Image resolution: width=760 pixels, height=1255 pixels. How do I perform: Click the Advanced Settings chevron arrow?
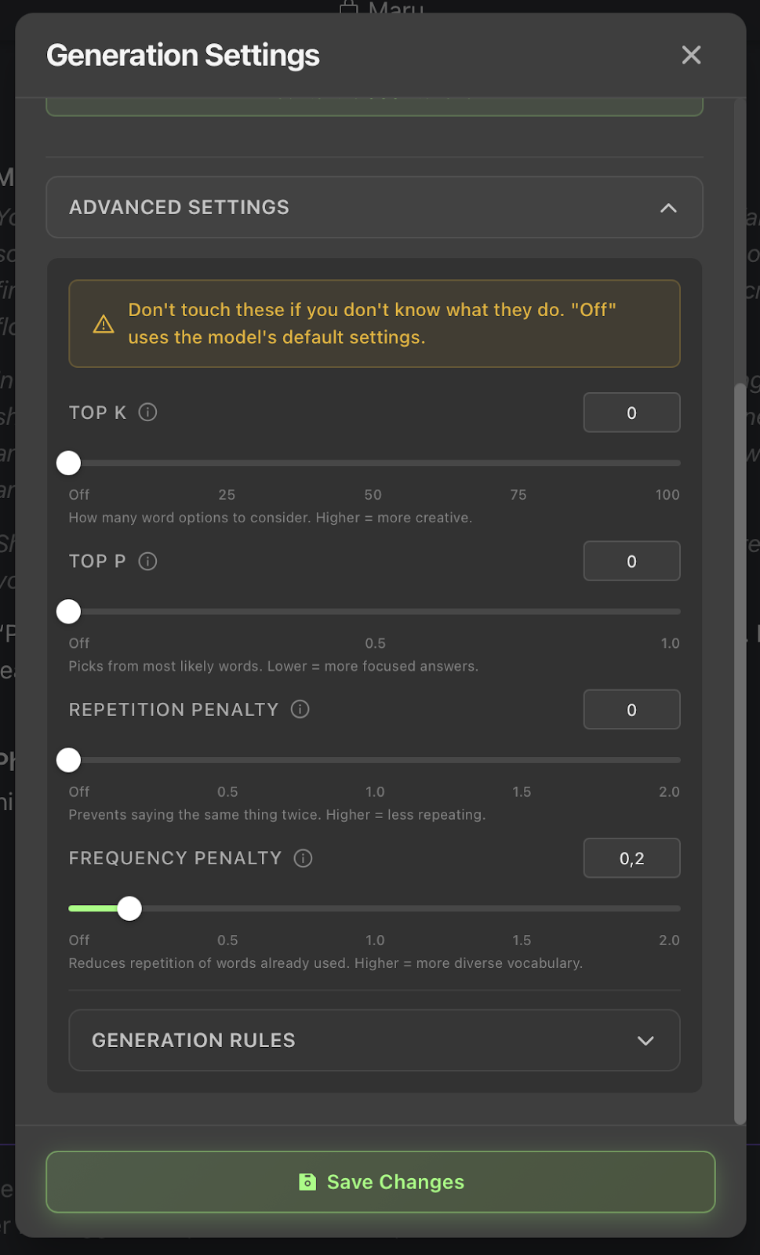tap(668, 208)
